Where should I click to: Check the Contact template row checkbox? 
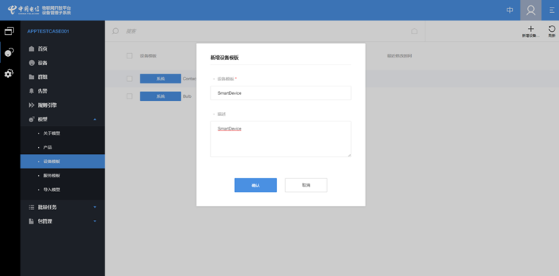click(x=130, y=78)
